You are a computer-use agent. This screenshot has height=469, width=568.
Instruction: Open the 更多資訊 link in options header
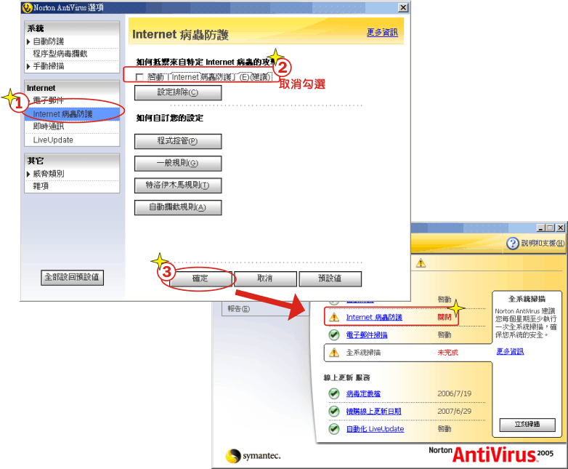(x=382, y=32)
